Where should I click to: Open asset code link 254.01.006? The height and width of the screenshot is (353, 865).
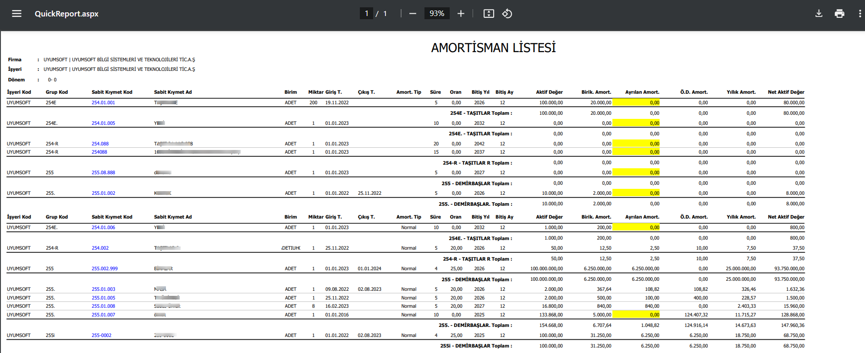[x=103, y=228]
